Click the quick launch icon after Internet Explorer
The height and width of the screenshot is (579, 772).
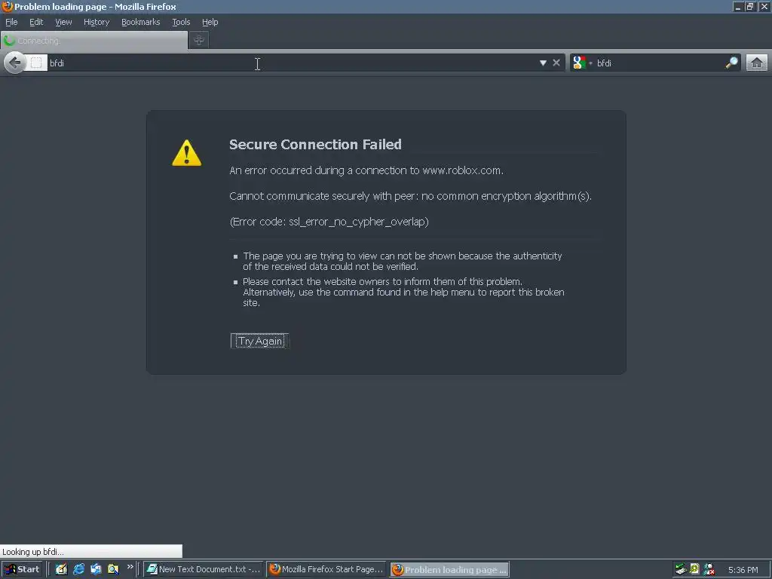(96, 569)
